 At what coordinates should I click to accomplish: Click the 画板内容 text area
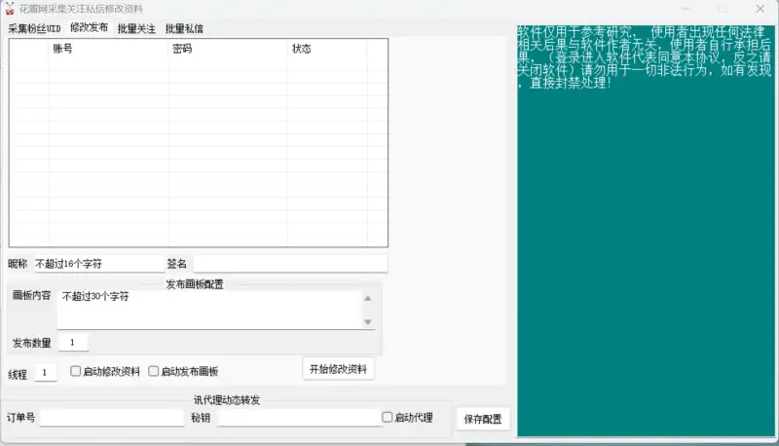[x=209, y=310]
